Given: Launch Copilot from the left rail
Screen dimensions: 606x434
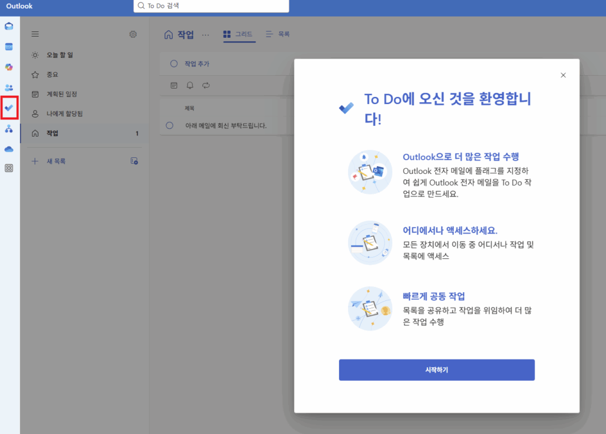Looking at the screenshot, I should [x=9, y=67].
